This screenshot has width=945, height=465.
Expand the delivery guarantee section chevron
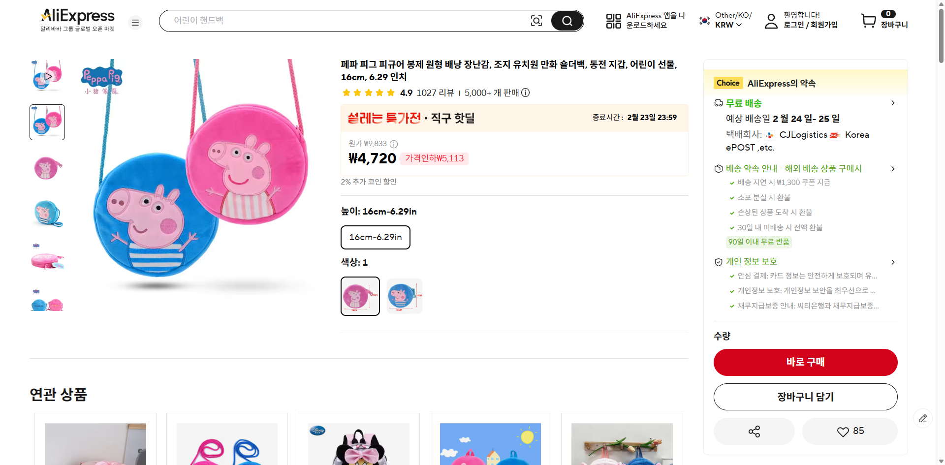[x=893, y=169]
